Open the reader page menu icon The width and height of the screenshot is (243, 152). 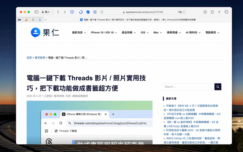click(x=102, y=12)
